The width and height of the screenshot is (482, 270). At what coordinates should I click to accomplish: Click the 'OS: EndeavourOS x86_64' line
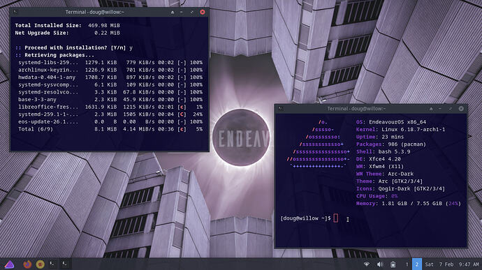click(x=391, y=122)
